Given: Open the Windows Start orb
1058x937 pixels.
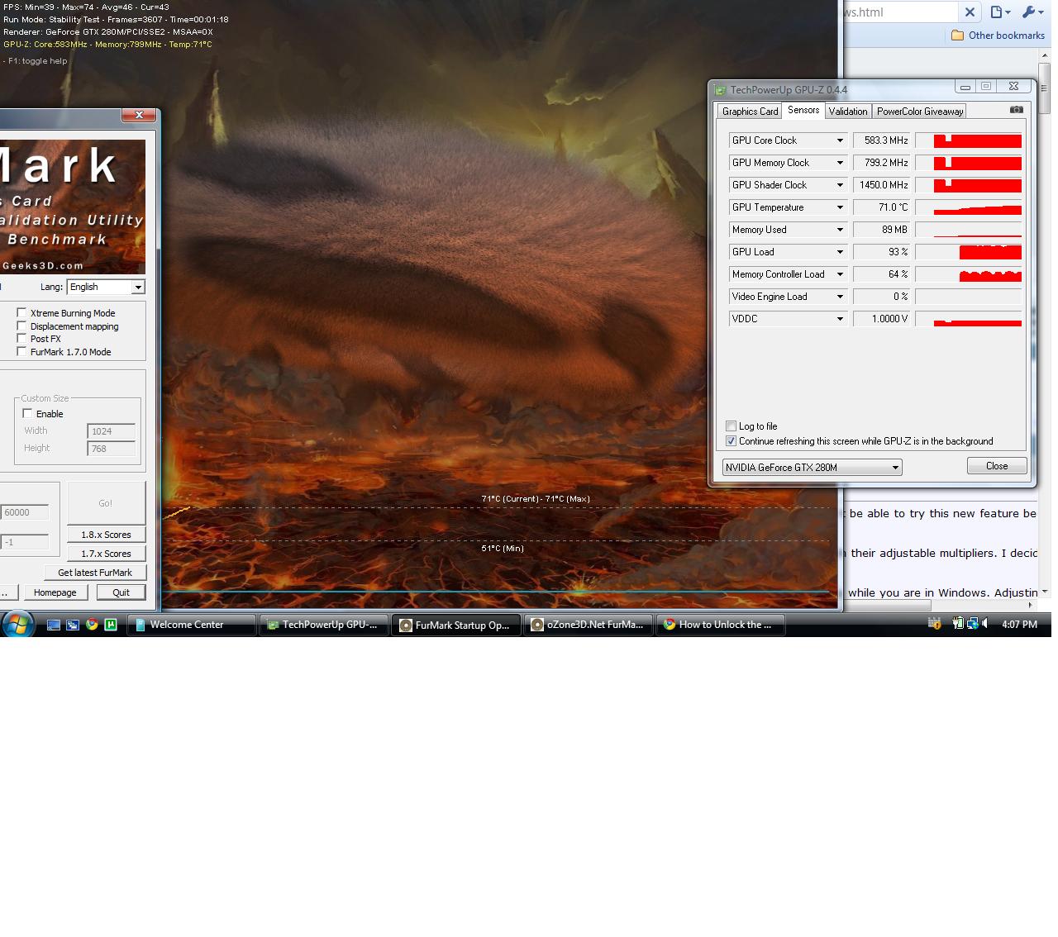Looking at the screenshot, I should click(x=17, y=624).
